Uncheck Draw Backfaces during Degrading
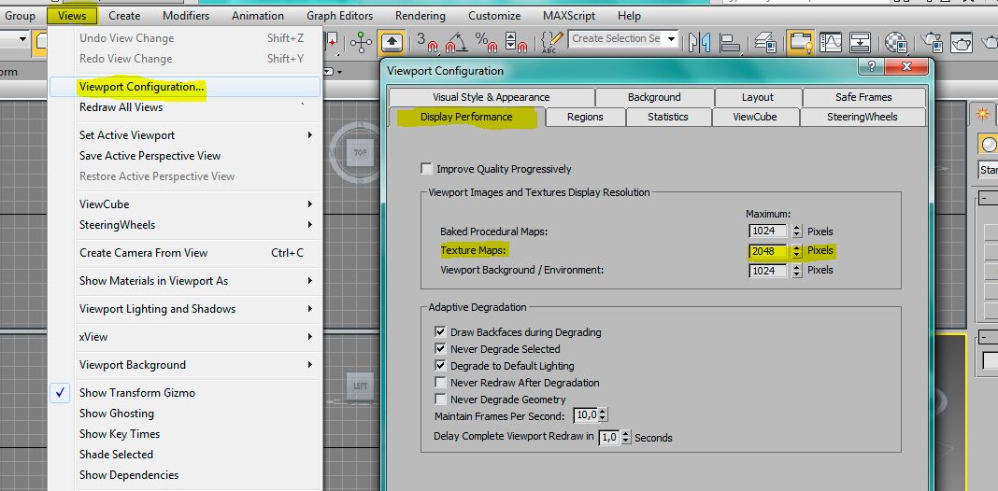The image size is (998, 491). (x=441, y=332)
